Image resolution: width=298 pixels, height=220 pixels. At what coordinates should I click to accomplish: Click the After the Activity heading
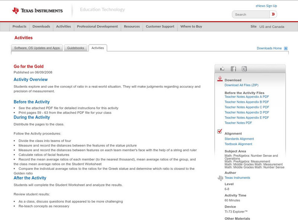(x=30, y=178)
